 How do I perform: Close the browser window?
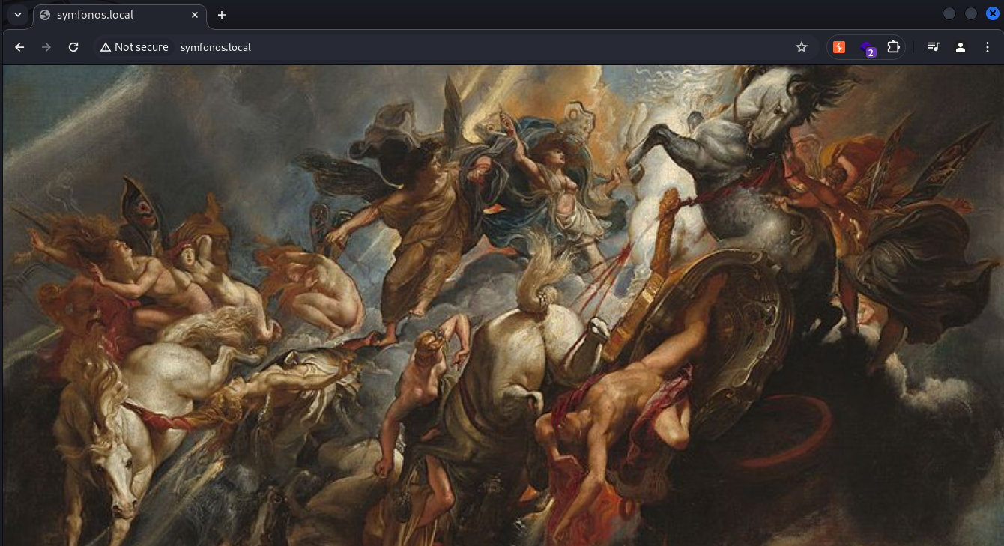coord(992,13)
